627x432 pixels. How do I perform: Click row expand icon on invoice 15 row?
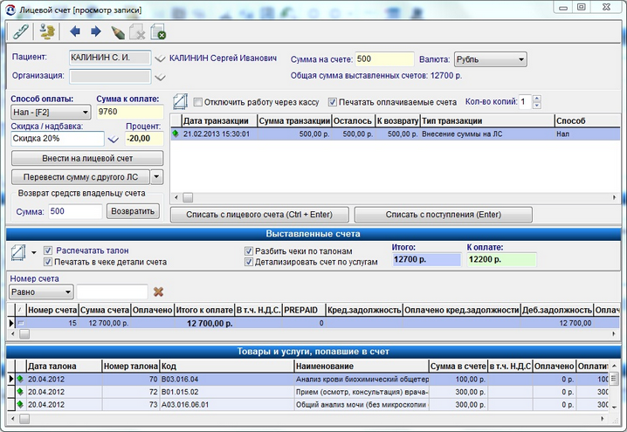click(20, 323)
